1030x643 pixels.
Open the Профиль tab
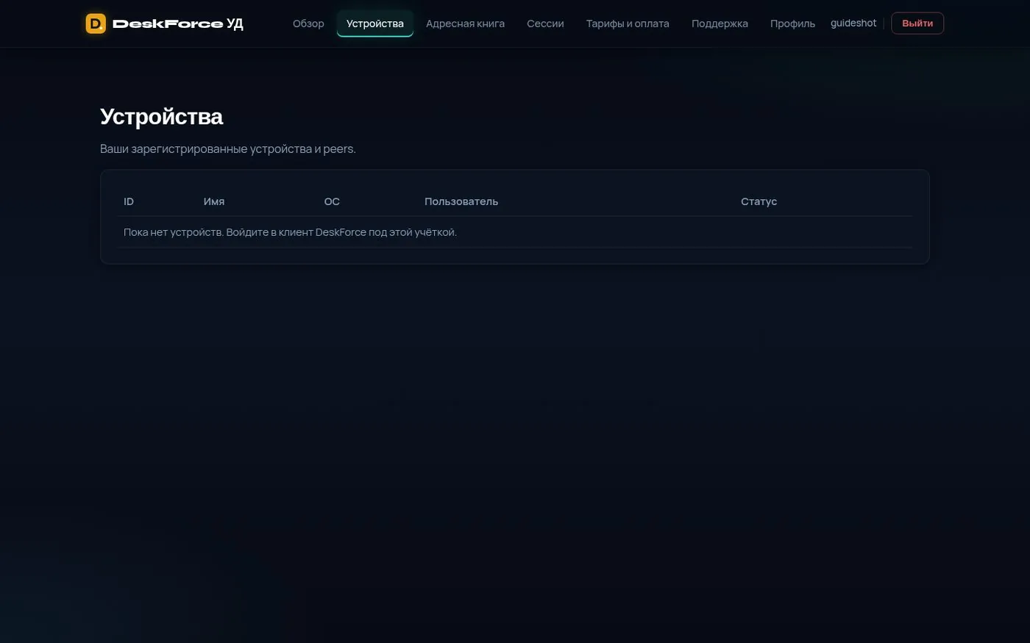[792, 24]
